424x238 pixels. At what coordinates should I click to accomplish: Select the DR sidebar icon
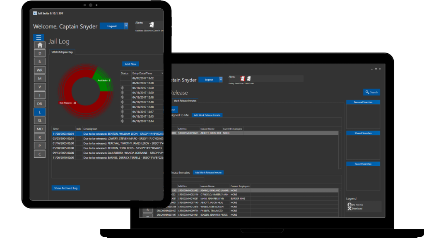tap(39, 103)
